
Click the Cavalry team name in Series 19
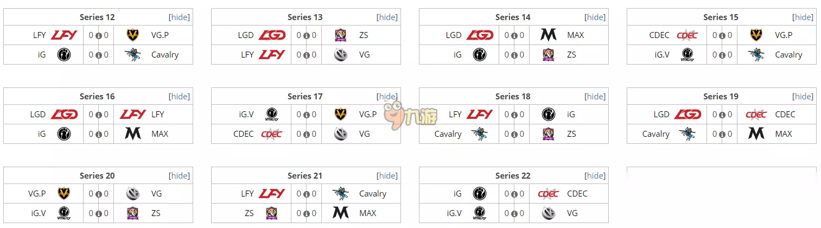655,134
